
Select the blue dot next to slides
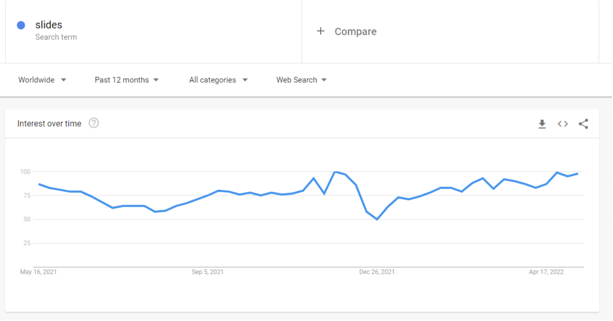coord(21,25)
